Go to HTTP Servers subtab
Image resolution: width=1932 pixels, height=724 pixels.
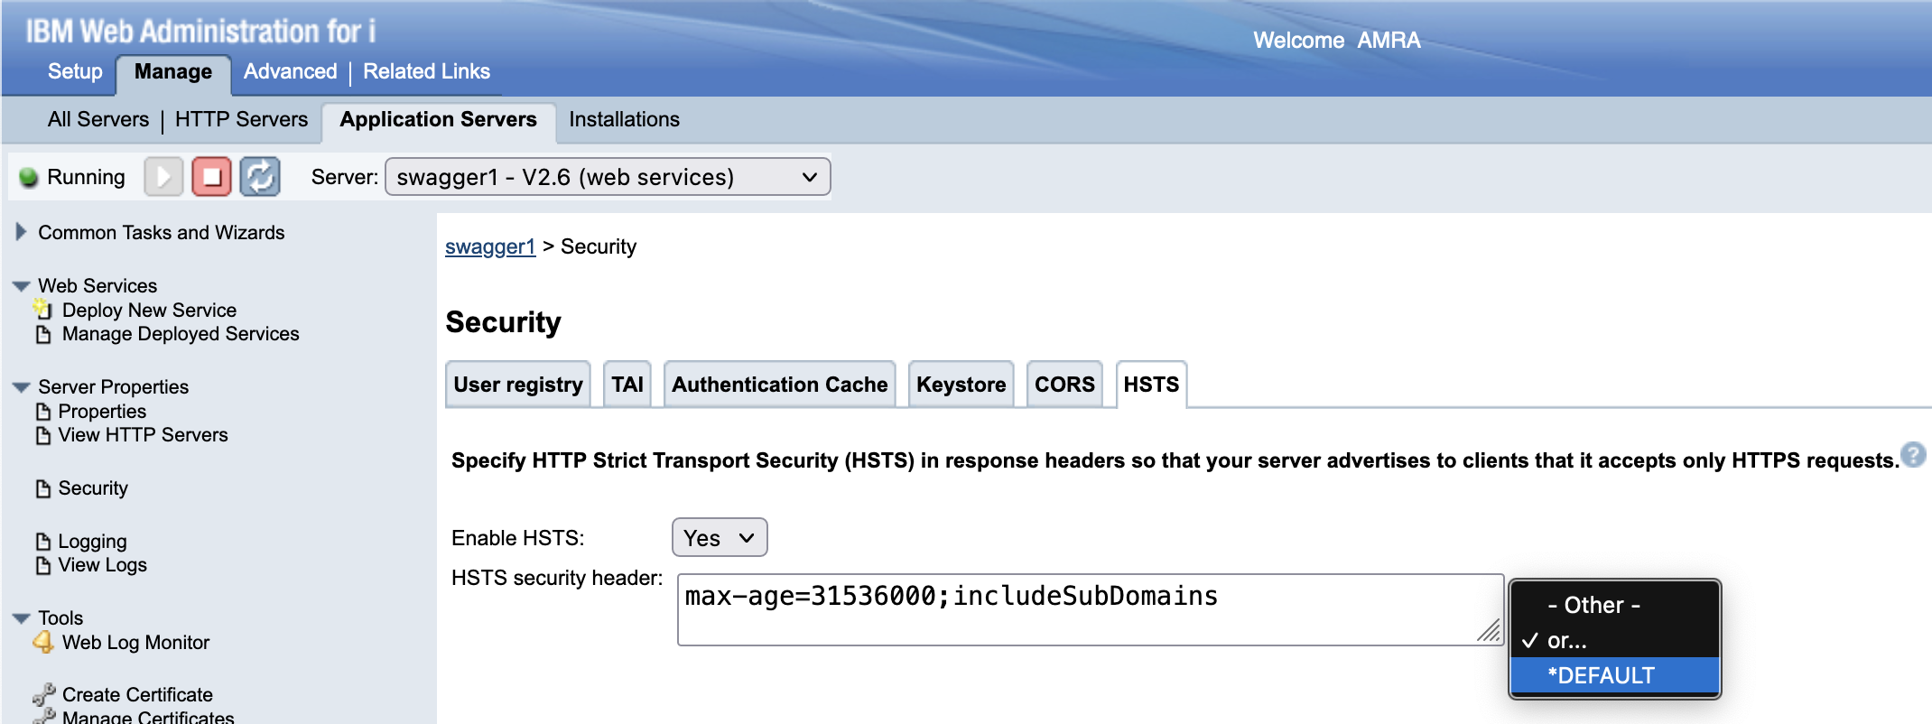pyautogui.click(x=241, y=119)
